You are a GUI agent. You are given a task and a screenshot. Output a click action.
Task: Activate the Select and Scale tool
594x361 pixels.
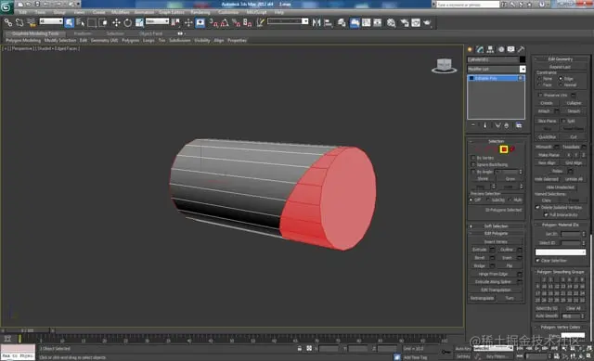pos(139,22)
